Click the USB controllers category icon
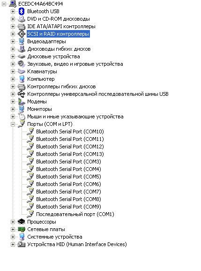201x271 pixels. pos(22,94)
